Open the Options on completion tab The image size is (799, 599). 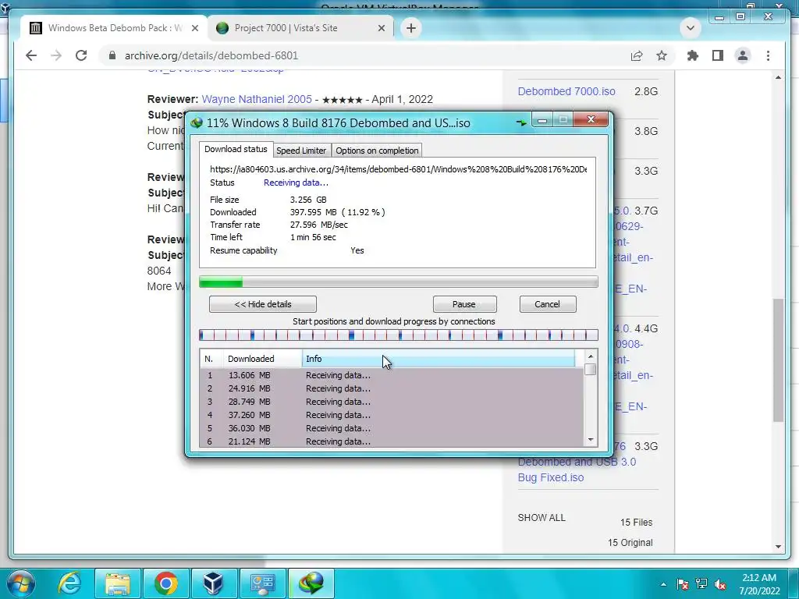pyautogui.click(x=377, y=151)
